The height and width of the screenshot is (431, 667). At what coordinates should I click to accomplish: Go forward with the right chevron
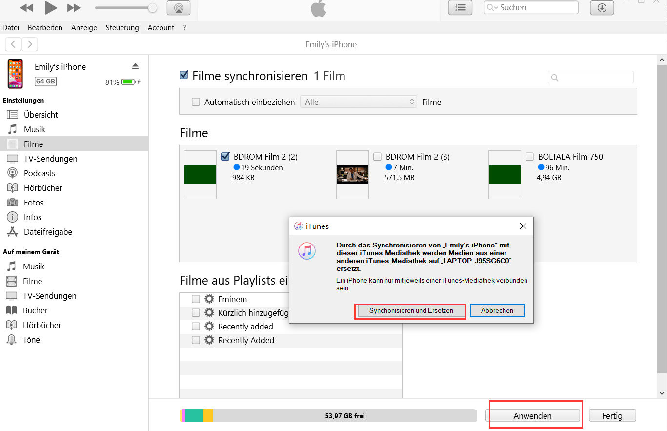(x=30, y=44)
